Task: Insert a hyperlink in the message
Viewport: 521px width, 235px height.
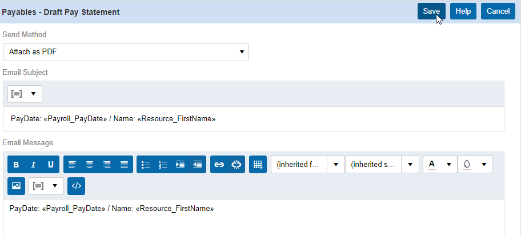Action: 219,165
